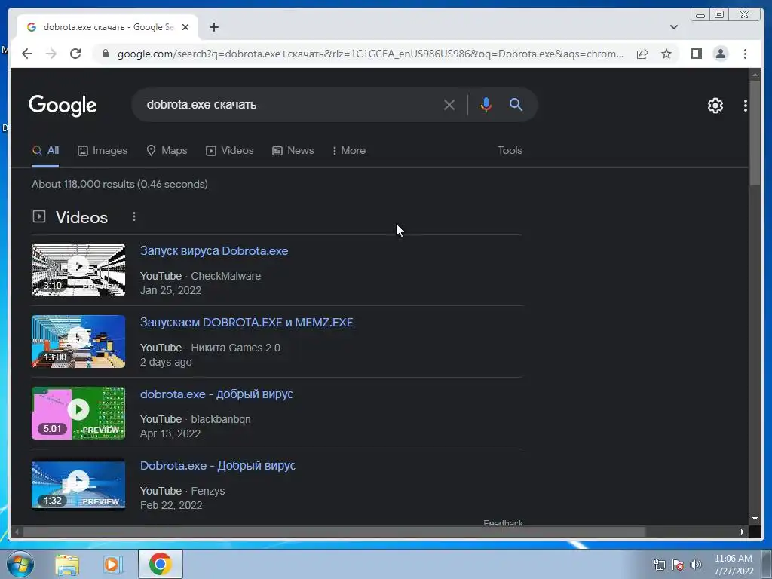Open Chrome profile avatar menu

click(x=720, y=54)
